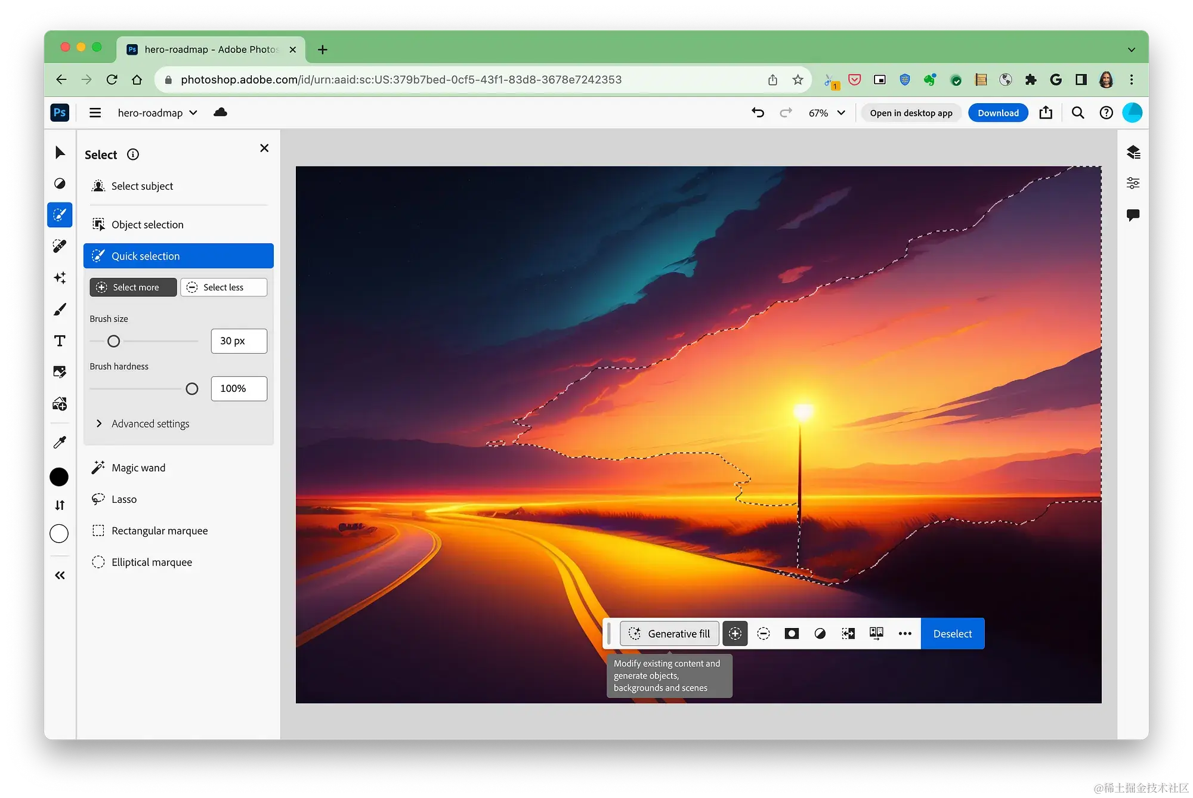Image resolution: width=1193 pixels, height=798 pixels.
Task: Choose Rectangular marquee selection tool
Action: tap(159, 531)
